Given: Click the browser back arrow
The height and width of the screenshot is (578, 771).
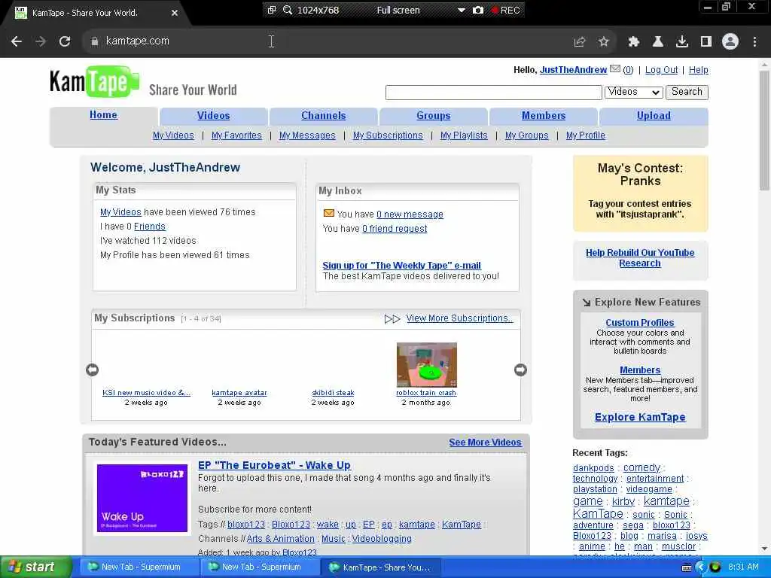Looking at the screenshot, I should click(17, 41).
